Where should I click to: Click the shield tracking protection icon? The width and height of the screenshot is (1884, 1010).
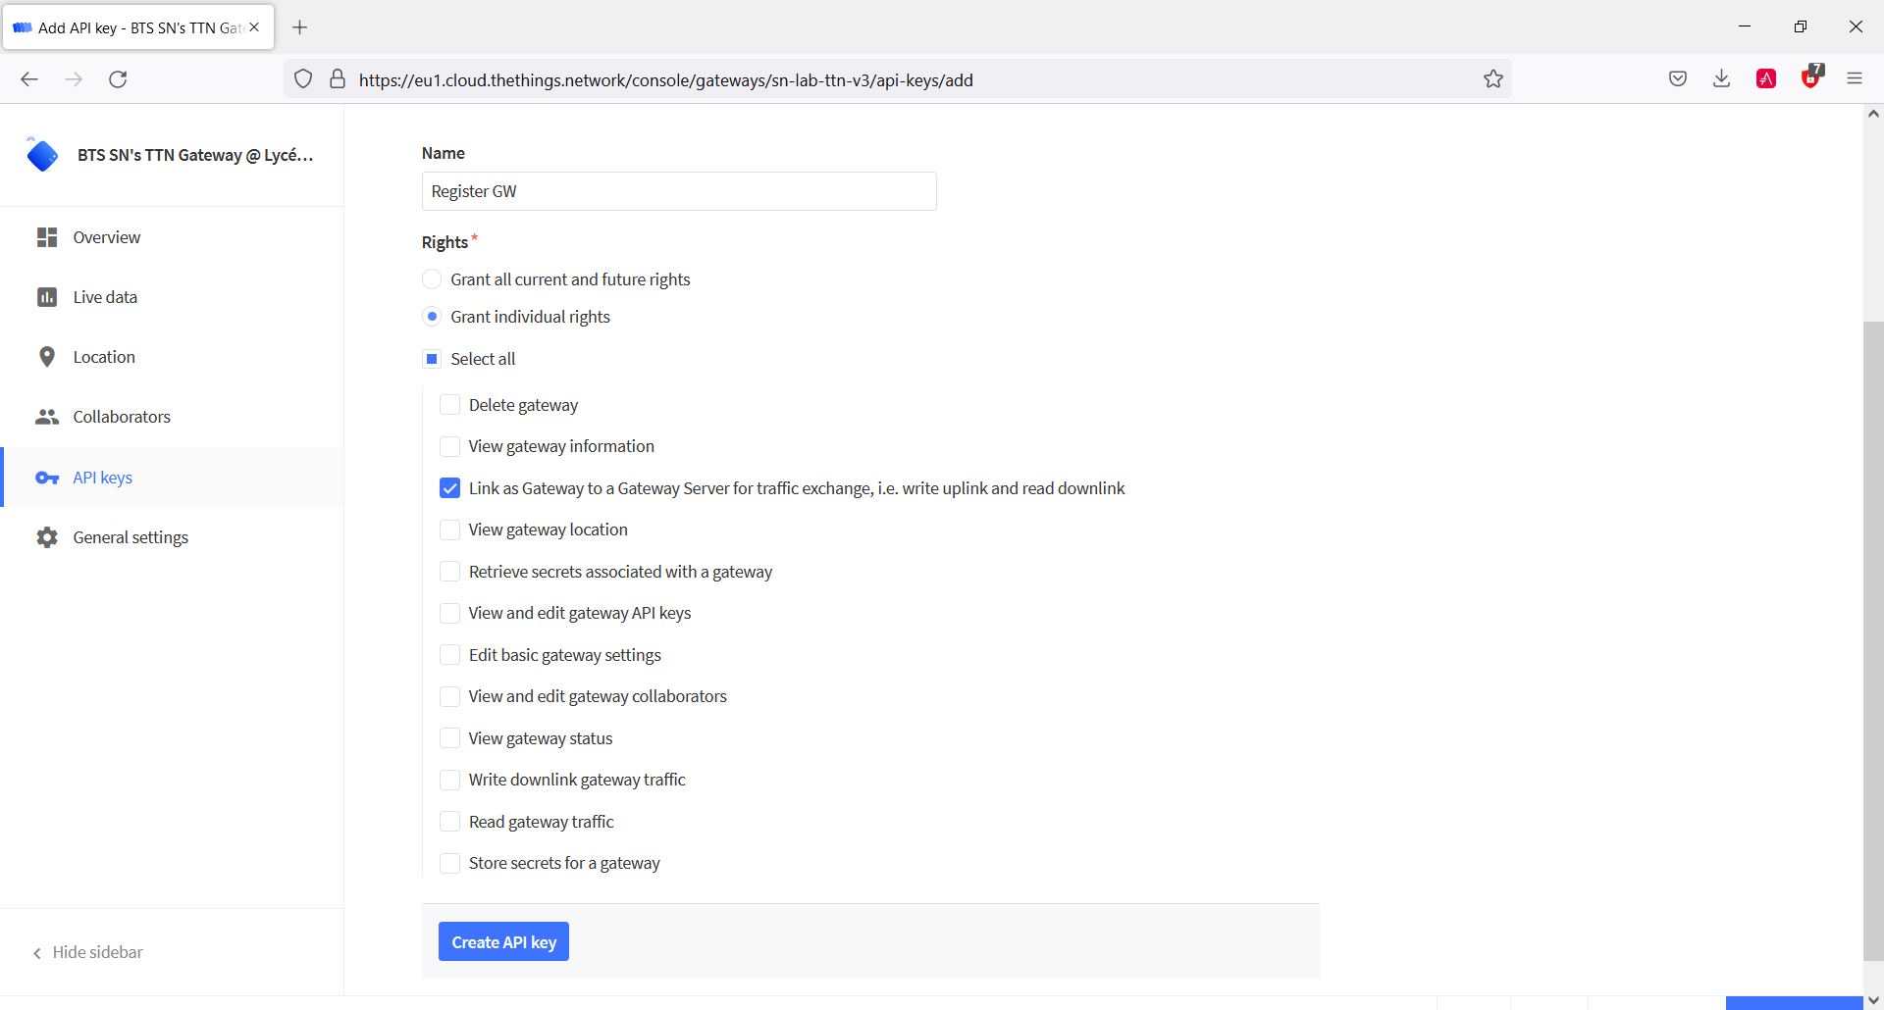coord(303,79)
